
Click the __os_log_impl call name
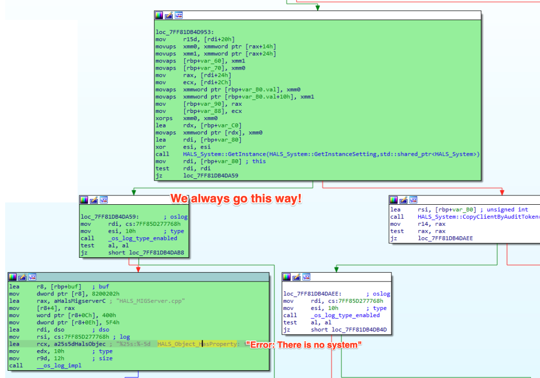pos(58,366)
